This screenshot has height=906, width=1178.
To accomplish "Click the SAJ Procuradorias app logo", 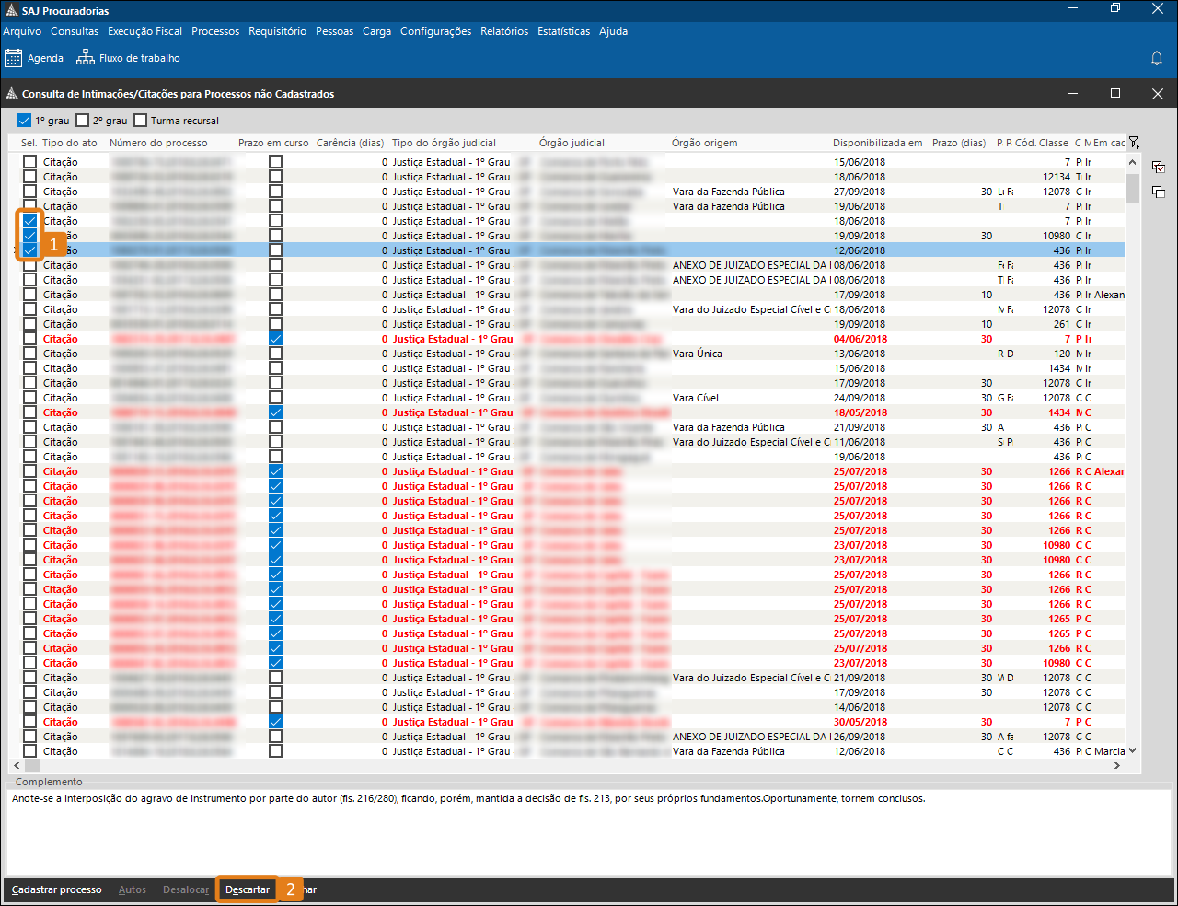I will click(x=11, y=10).
